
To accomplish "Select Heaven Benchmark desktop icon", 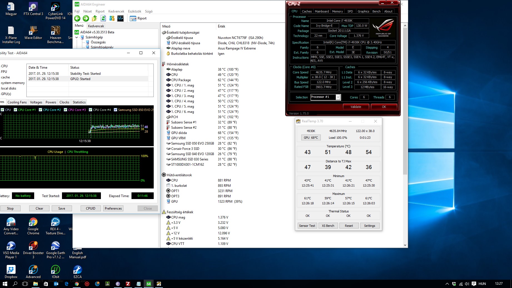I will click(x=55, y=35).
